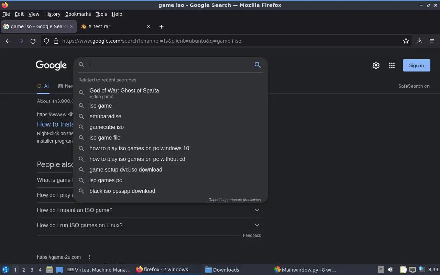Choose 'how to play iso games on pc windows 10'

pyautogui.click(x=170, y=148)
